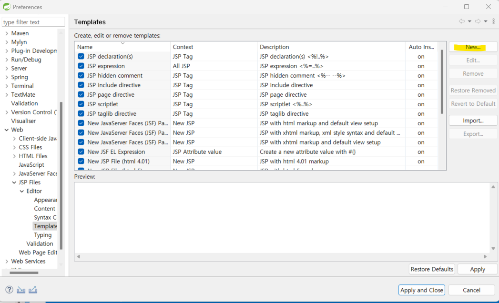Click the Restore Defaults button
This screenshot has width=499, height=303.
[x=432, y=269]
